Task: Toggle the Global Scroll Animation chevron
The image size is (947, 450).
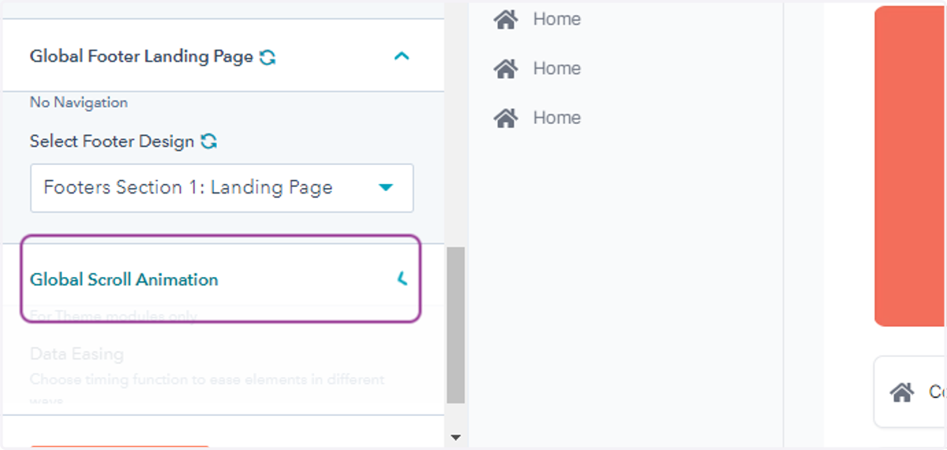Action: pyautogui.click(x=402, y=279)
